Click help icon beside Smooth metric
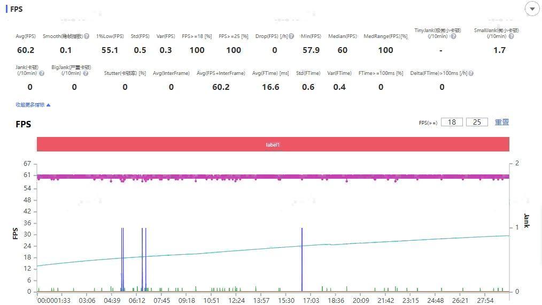The image size is (542, 305). (87, 36)
